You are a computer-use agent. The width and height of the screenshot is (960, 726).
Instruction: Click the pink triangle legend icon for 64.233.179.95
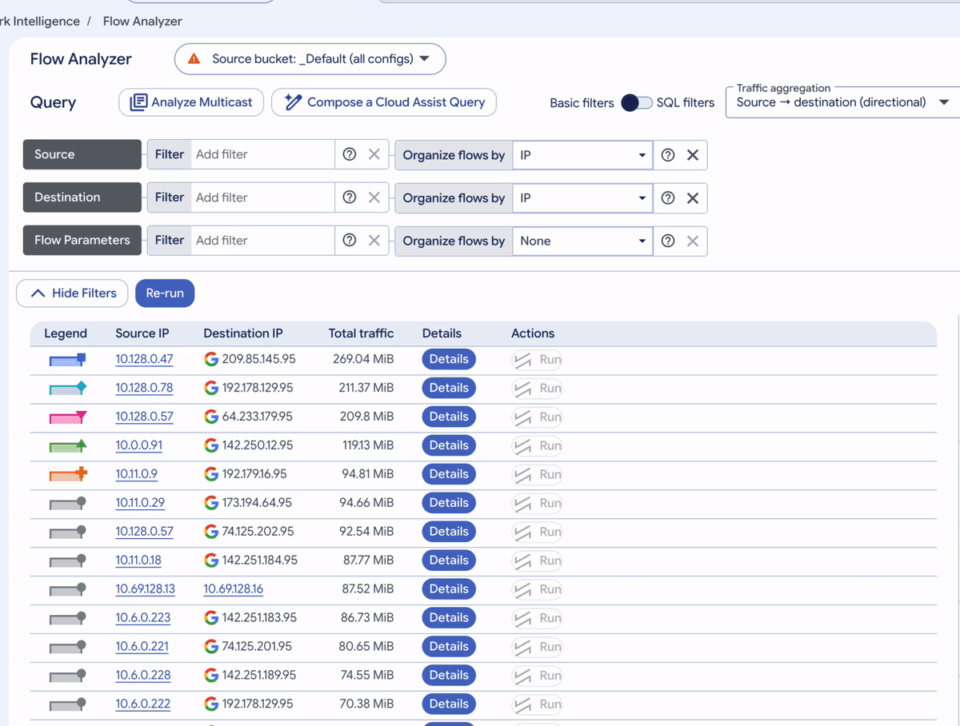(68, 417)
